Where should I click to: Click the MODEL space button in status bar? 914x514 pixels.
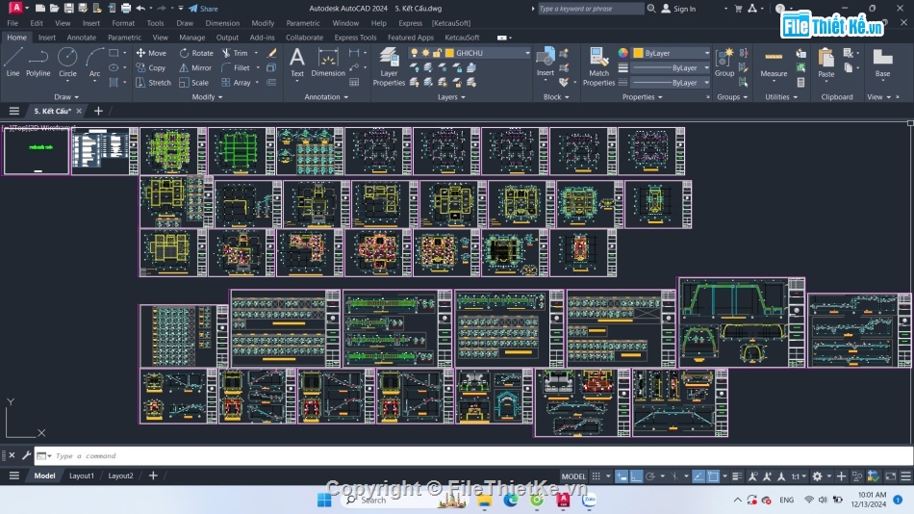[573, 476]
